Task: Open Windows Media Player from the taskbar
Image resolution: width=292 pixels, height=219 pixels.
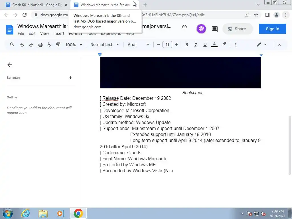Action: click(x=60, y=213)
